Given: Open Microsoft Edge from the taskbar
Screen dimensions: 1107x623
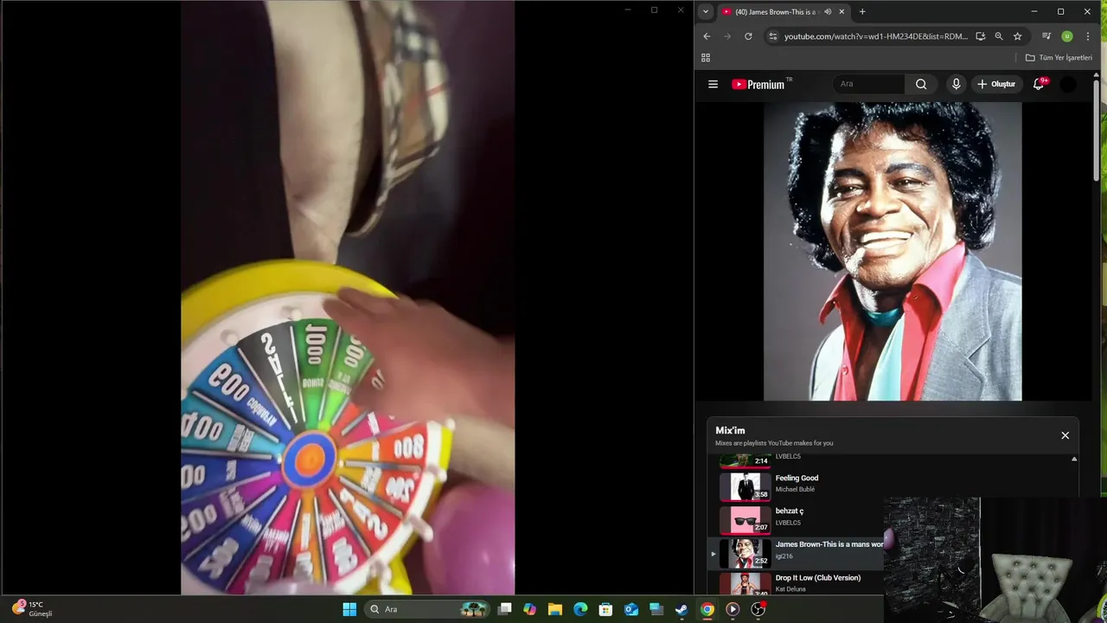Looking at the screenshot, I should 580,609.
